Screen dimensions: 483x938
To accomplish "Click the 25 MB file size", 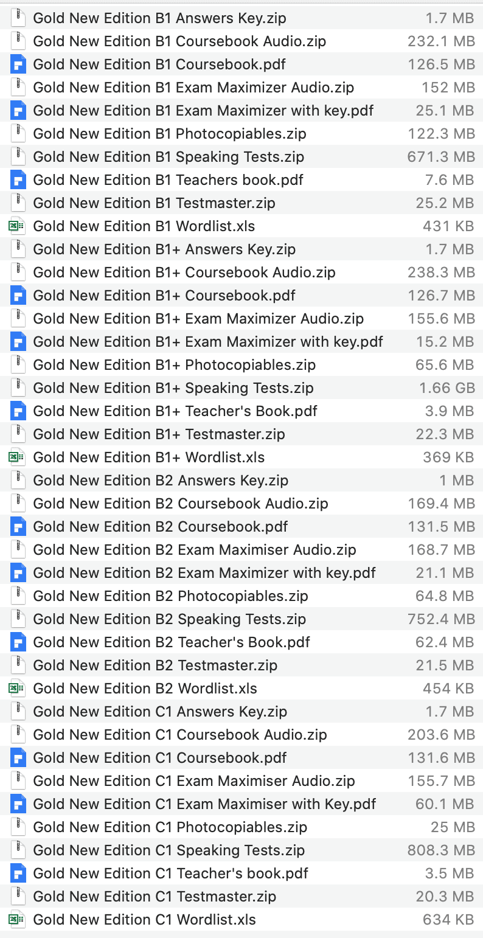I will pyautogui.click(x=453, y=827).
